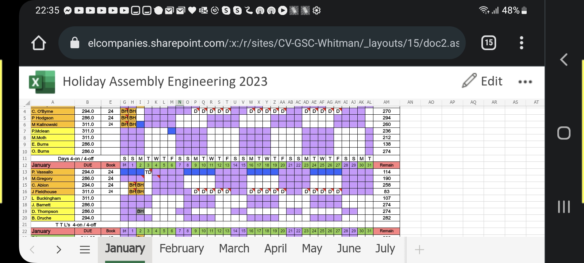
Task: Open Excel's more options ellipsis menu
Action: 525,82
